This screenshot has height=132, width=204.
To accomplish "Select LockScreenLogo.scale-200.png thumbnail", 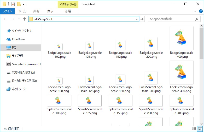I will 151,78.
